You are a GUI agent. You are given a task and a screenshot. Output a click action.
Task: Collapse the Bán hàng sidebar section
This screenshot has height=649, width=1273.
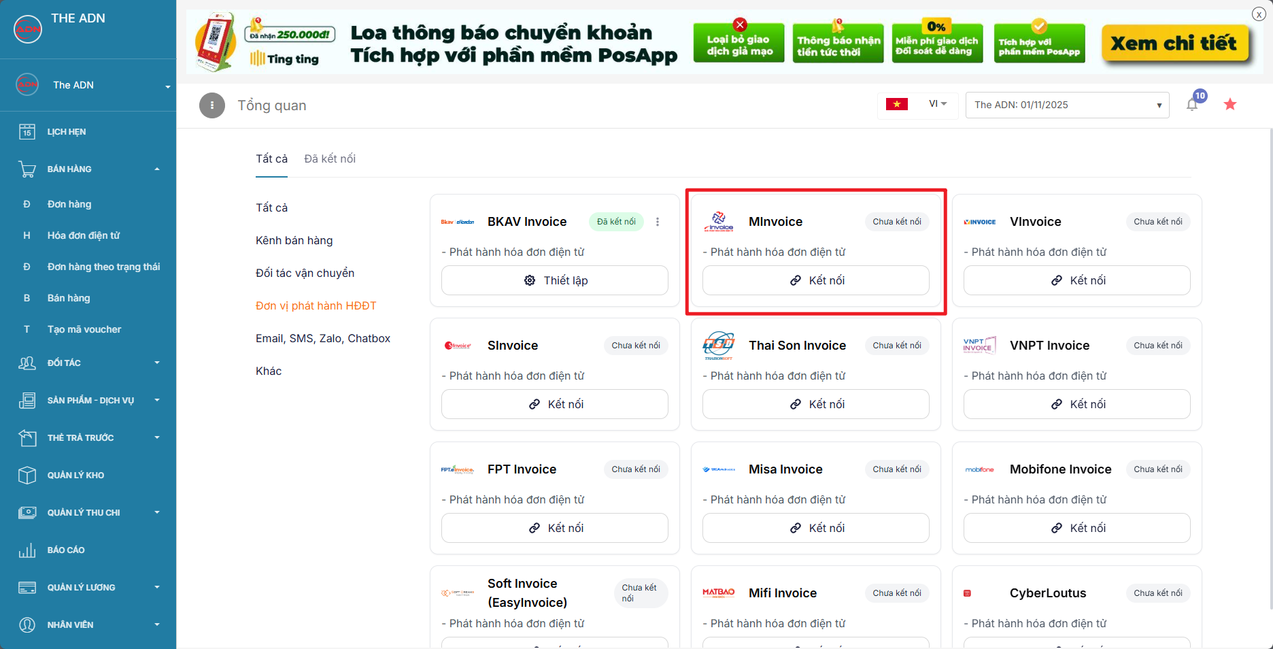pyautogui.click(x=88, y=169)
